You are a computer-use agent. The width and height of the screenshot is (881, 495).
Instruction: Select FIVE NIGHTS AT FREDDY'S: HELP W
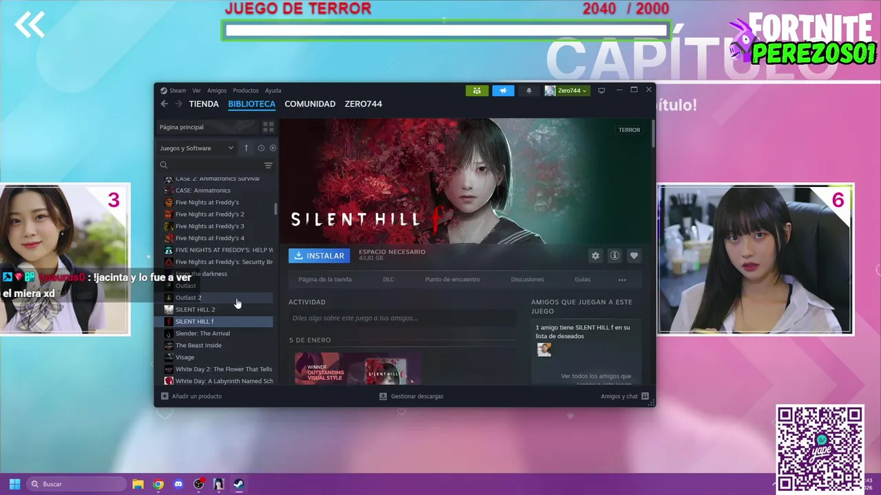[x=217, y=250]
